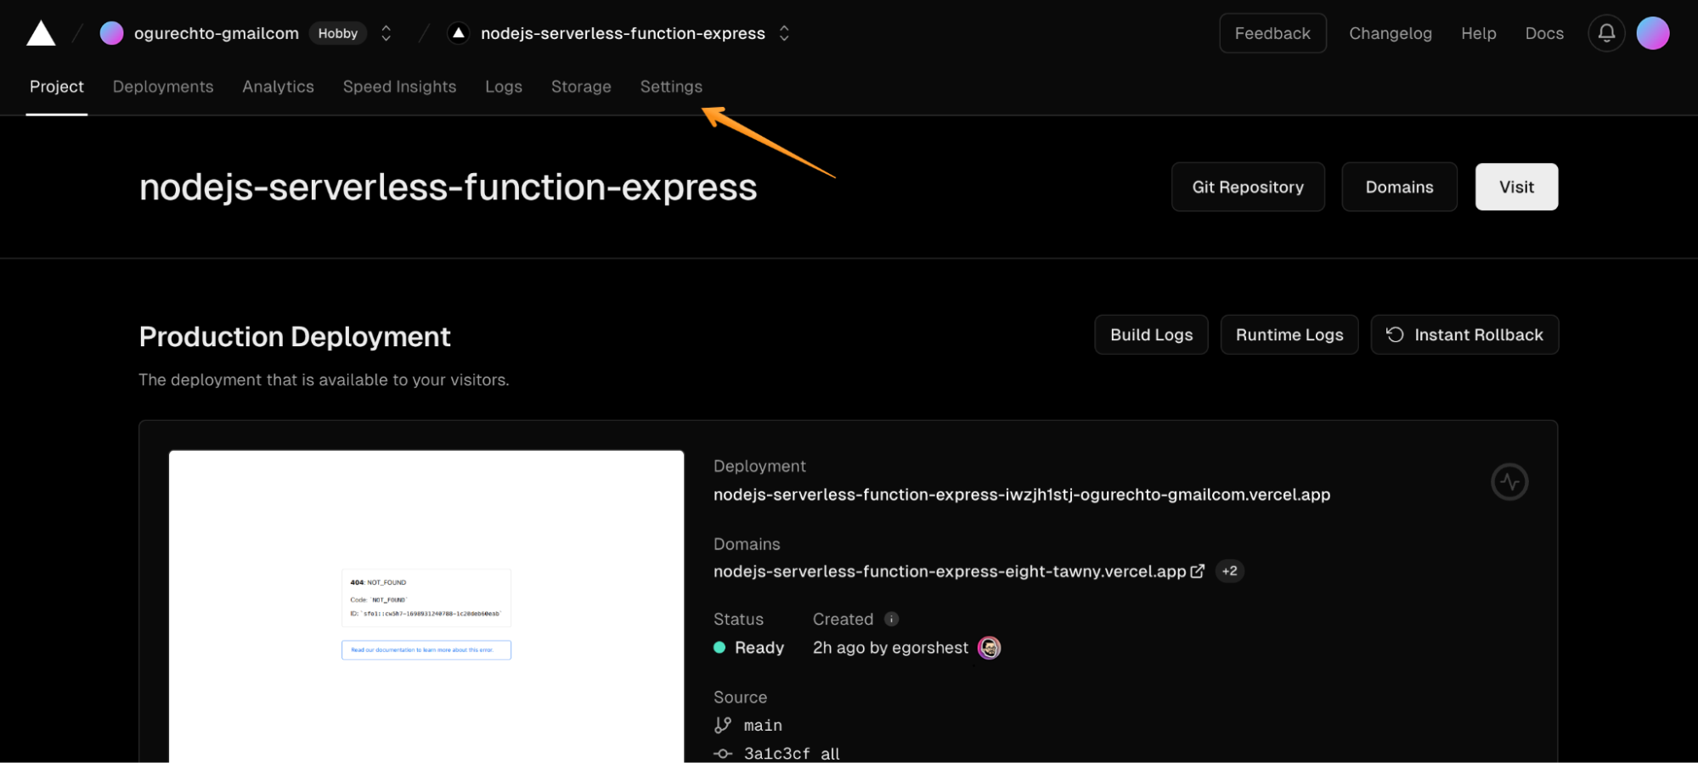Open the notifications bell
Image resolution: width=1698 pixels, height=763 pixels.
(x=1605, y=34)
